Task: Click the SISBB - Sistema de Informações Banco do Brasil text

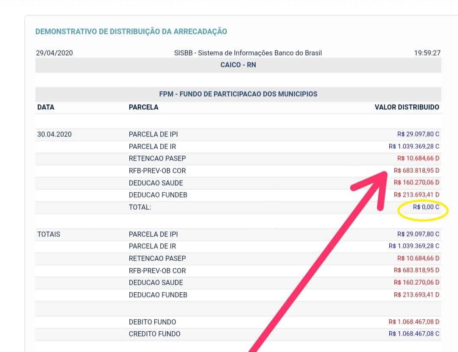Action: [x=248, y=53]
